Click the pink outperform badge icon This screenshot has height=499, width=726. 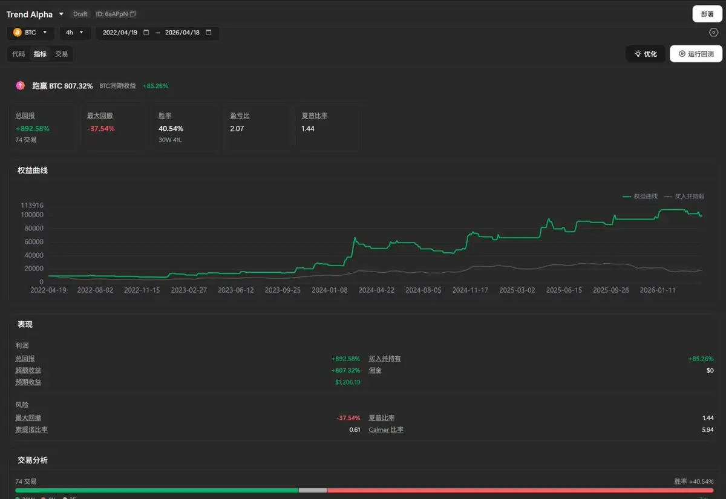[x=21, y=86]
